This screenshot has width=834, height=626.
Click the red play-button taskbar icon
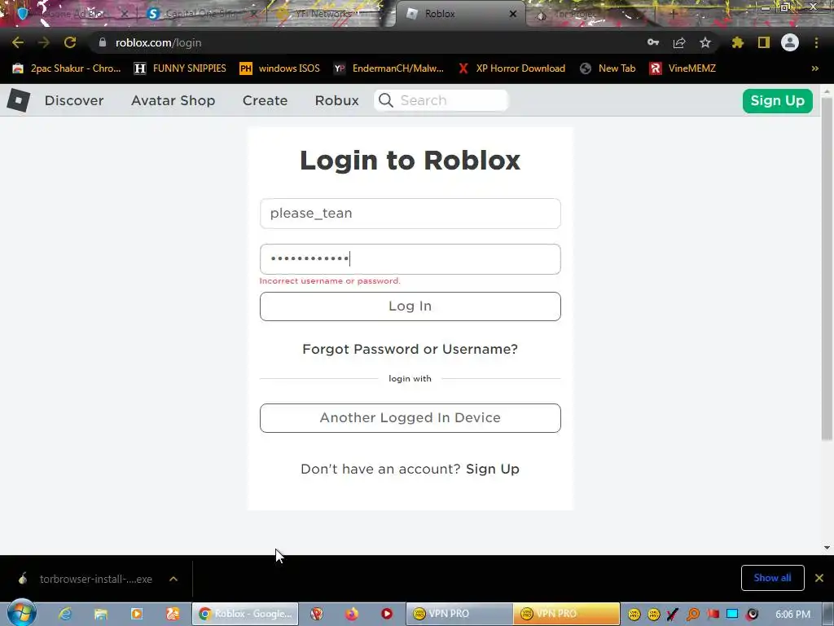(387, 614)
